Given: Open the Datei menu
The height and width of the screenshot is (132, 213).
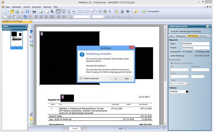Looking at the screenshot, I should [x=7, y=7].
